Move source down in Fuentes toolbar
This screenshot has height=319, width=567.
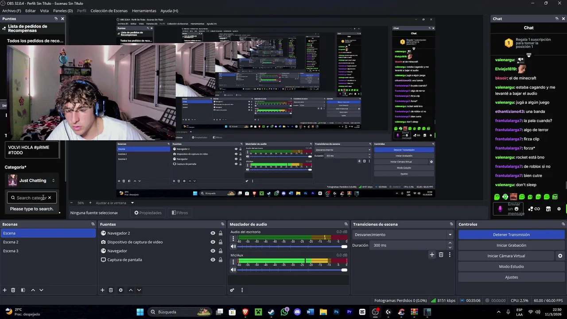tap(139, 290)
